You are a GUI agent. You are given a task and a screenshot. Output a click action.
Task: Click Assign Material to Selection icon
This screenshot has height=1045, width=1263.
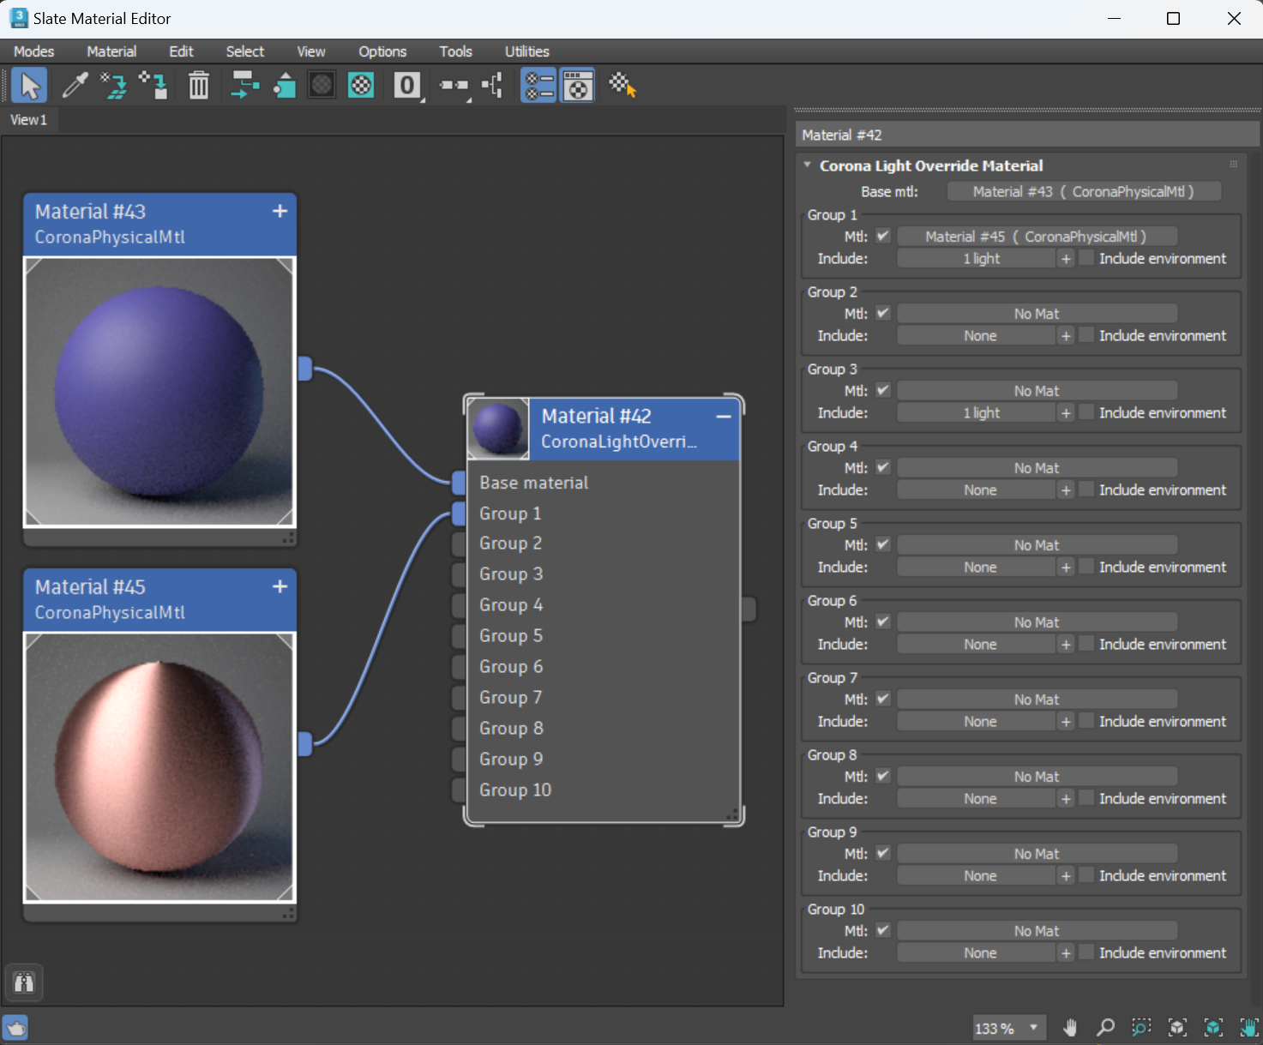153,86
